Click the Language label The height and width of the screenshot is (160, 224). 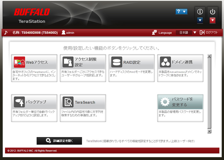coord(165,33)
